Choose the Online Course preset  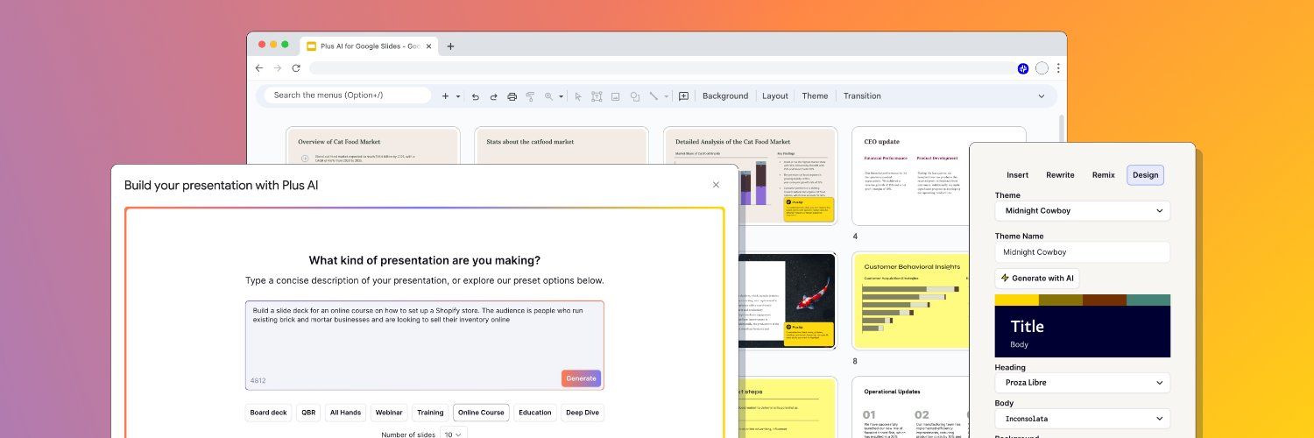click(481, 413)
